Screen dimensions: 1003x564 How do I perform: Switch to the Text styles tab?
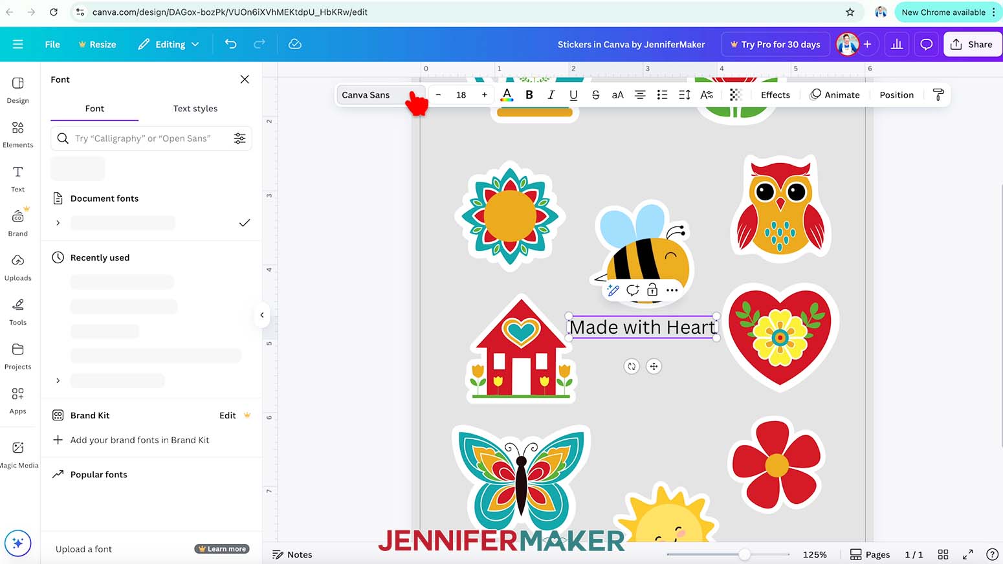point(195,109)
